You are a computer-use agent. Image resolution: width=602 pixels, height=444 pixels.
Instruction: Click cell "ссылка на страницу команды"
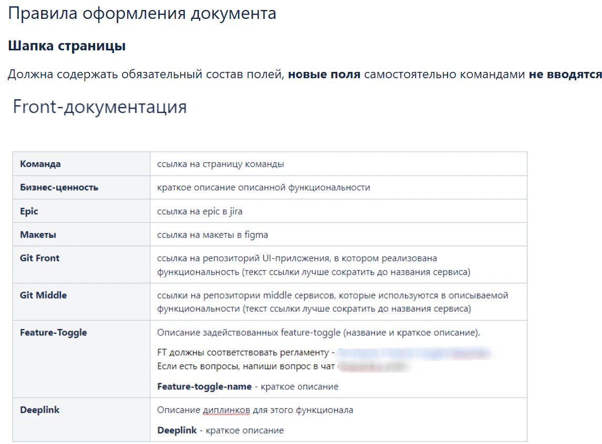(x=338, y=164)
